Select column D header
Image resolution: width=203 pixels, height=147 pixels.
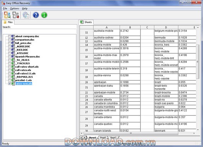pyautogui.click(x=166, y=27)
